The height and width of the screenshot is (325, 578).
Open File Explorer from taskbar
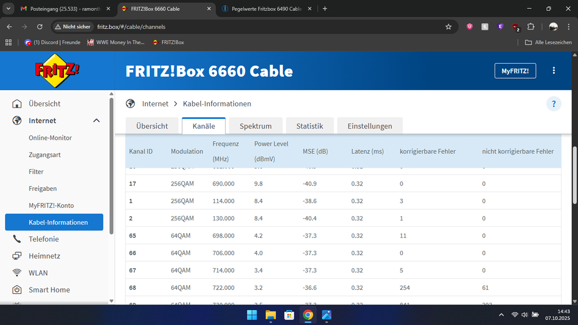[271, 315]
